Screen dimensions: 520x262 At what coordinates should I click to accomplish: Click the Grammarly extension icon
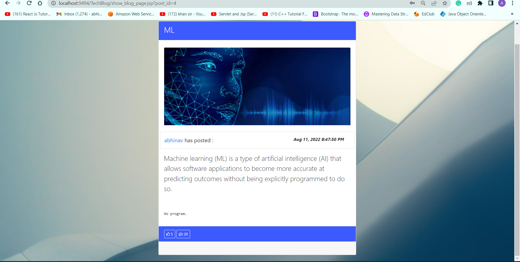(459, 4)
